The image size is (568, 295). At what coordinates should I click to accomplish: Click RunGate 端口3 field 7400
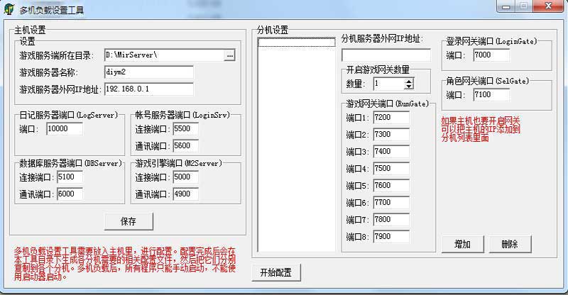[x=391, y=152]
